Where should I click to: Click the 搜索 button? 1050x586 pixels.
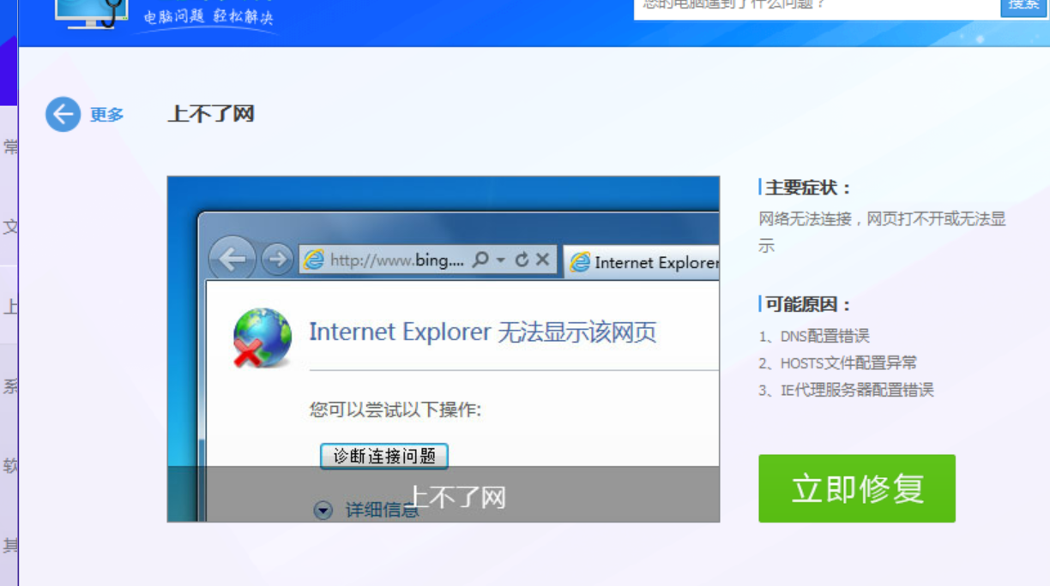tap(1024, 5)
